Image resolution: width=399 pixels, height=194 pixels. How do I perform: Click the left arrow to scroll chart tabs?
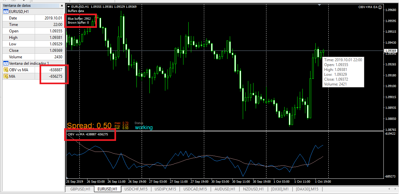point(389,189)
